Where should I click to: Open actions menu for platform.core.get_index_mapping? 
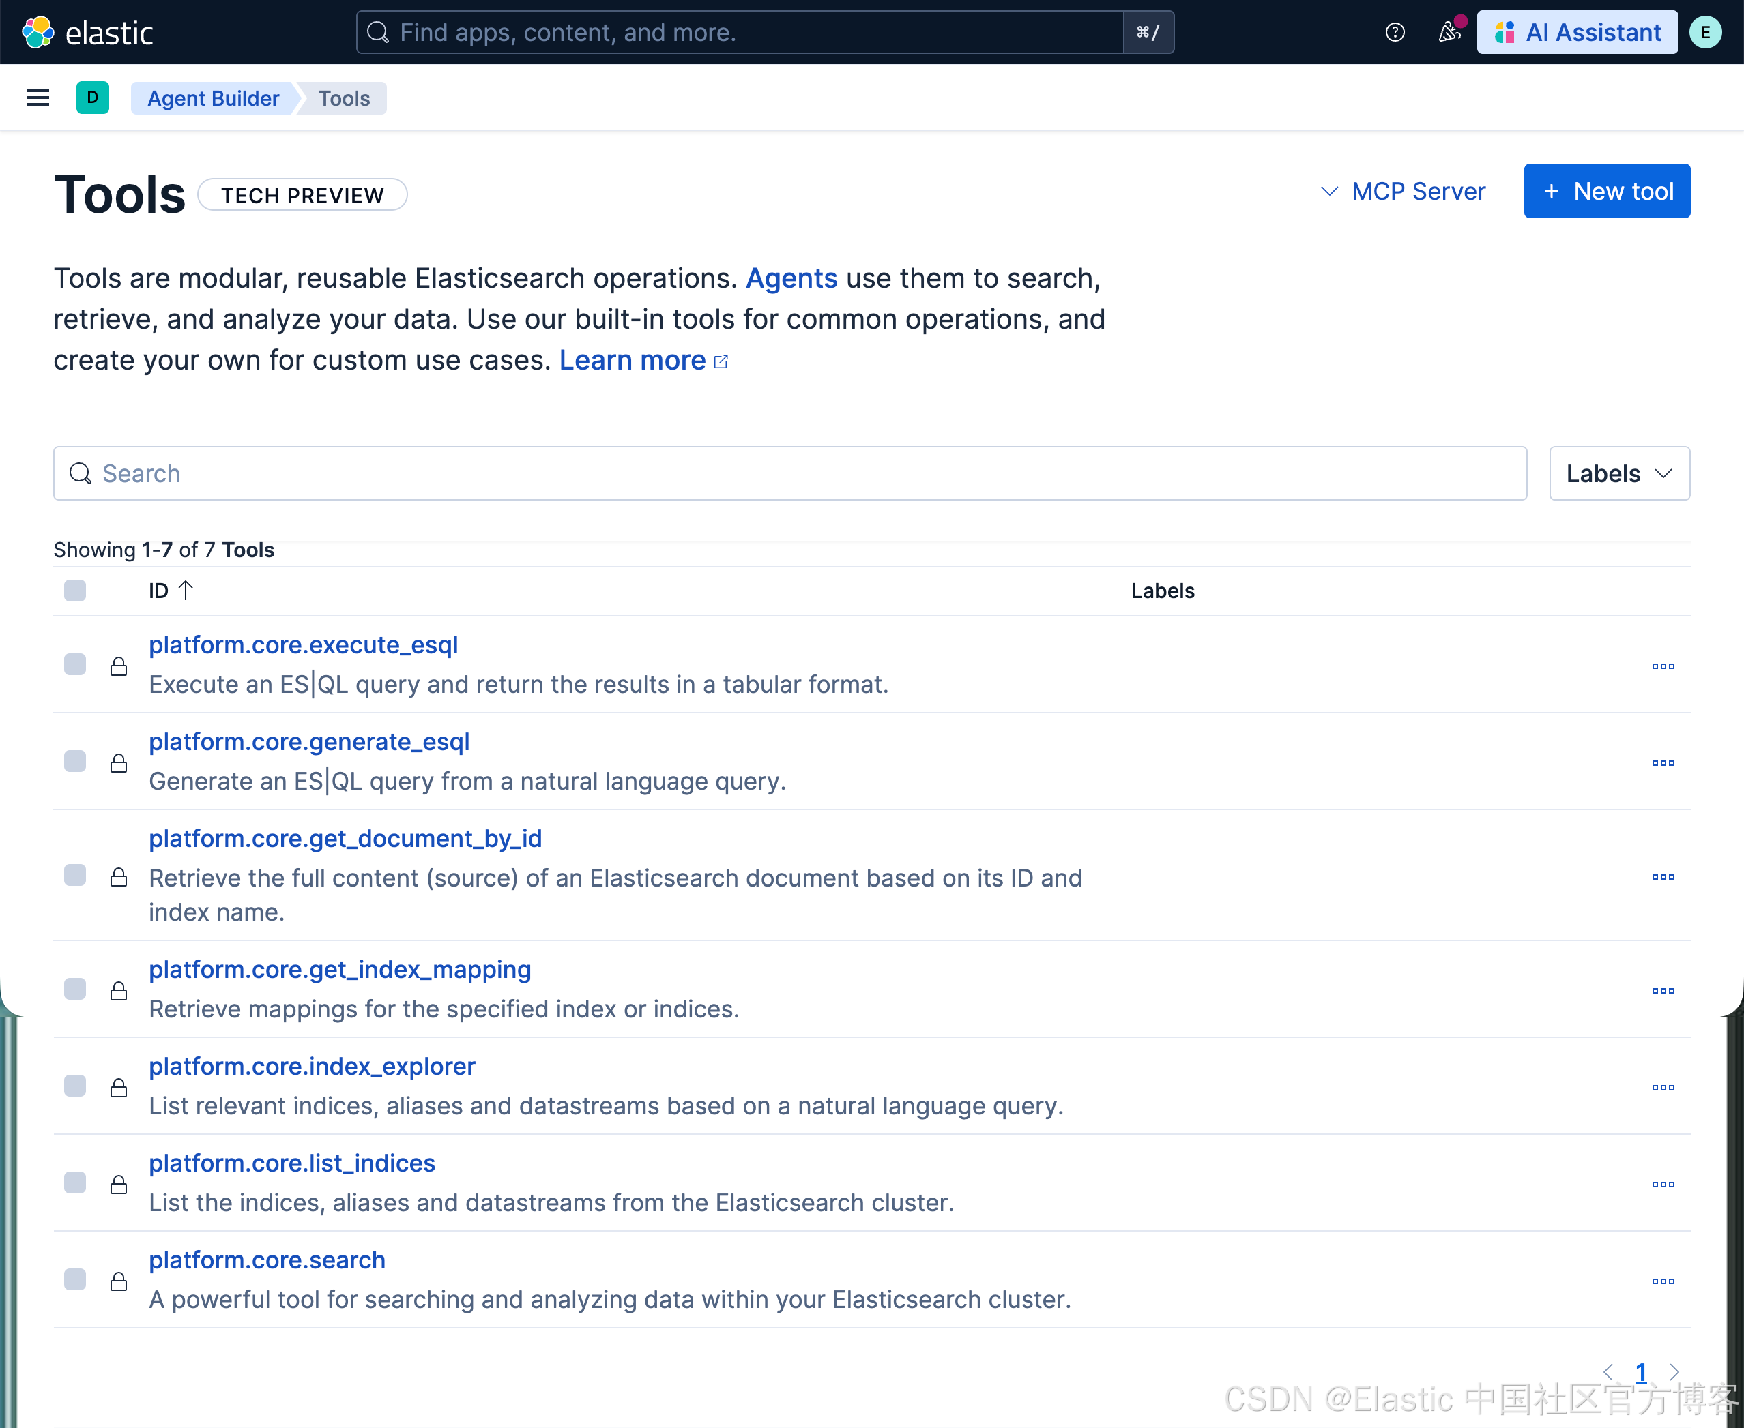(1663, 990)
